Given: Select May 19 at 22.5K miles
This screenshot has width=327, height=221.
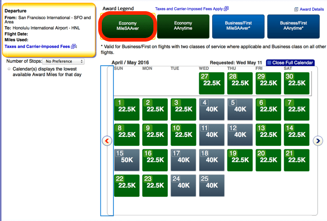Looking at the screenshot, I should coord(240,160).
